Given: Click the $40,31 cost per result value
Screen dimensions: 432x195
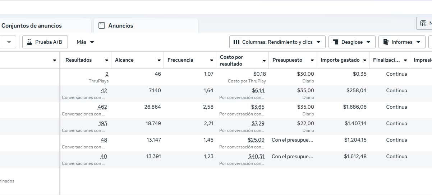Looking at the screenshot, I should coord(256,156).
